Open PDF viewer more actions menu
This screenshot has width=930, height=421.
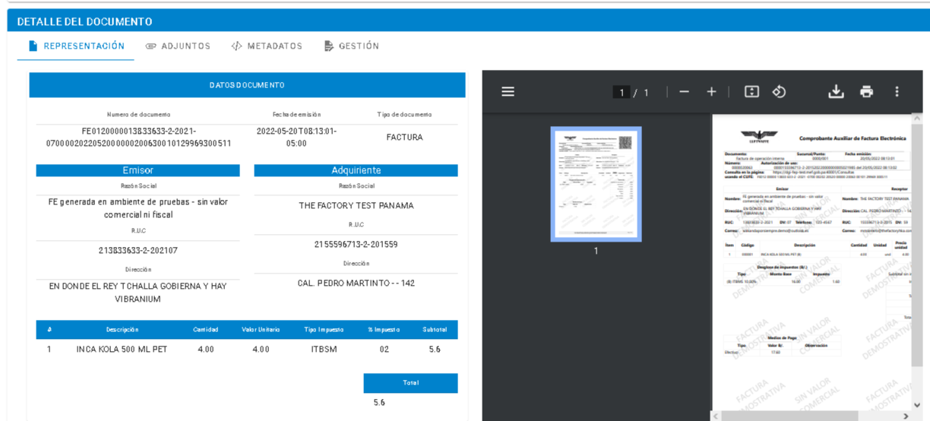pos(897,92)
